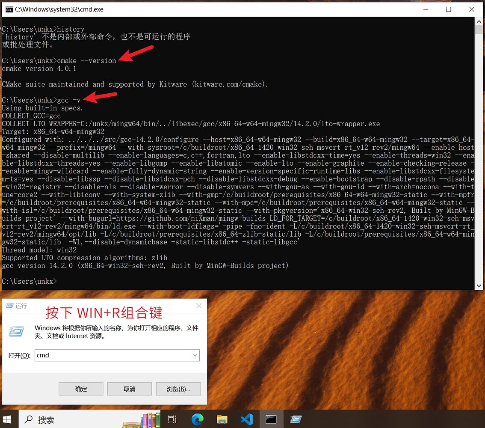Click the scrollbar down arrow in cmd window
Viewport: 485px width, 428px height.
coord(479,285)
